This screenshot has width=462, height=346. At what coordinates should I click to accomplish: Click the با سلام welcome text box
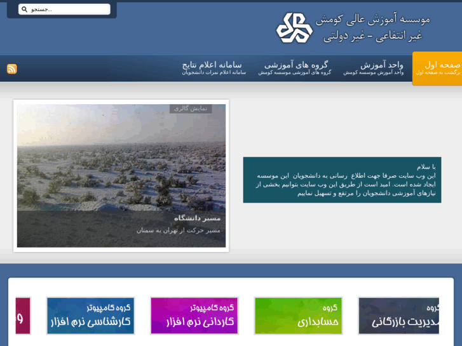tap(342, 180)
